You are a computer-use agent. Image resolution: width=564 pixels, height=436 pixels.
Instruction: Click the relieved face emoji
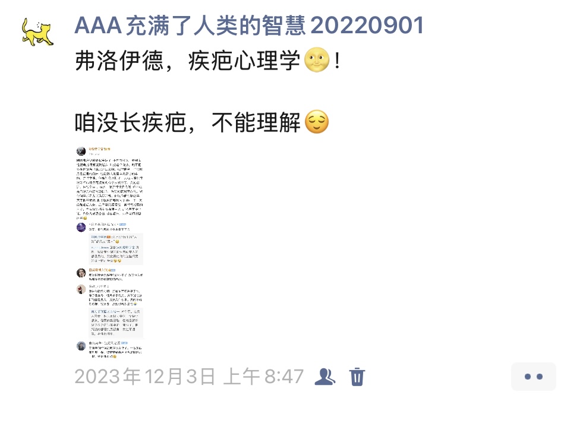317,122
